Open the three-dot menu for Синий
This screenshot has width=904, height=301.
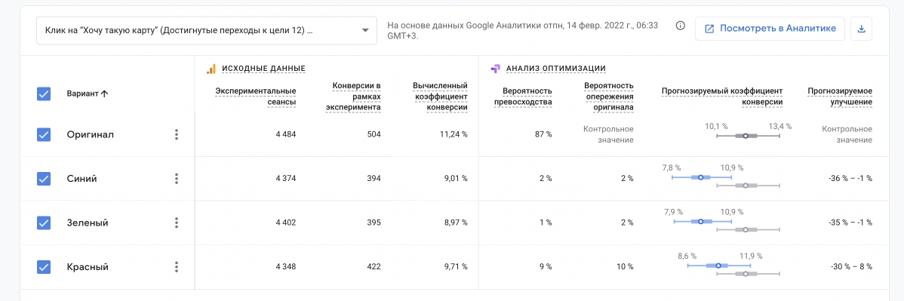177,179
